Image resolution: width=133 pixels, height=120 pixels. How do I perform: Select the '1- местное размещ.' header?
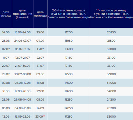111,14
